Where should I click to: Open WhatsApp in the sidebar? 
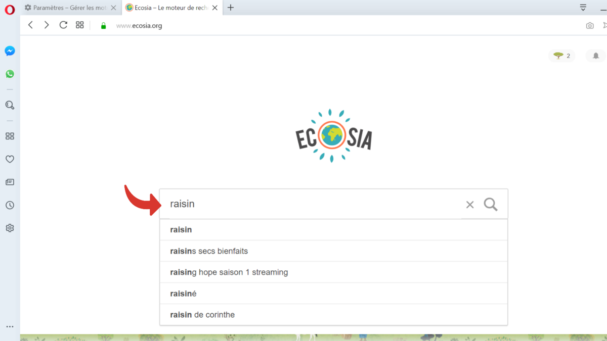pyautogui.click(x=10, y=74)
